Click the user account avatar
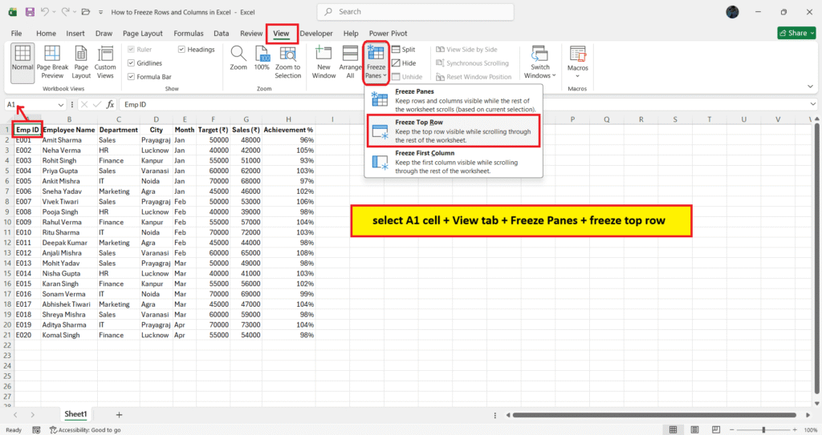822x435 pixels. pos(732,11)
